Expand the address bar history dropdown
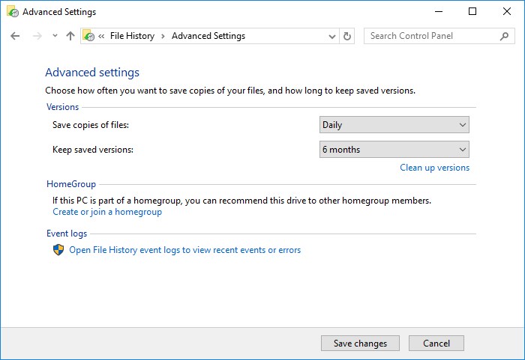 tap(332, 36)
